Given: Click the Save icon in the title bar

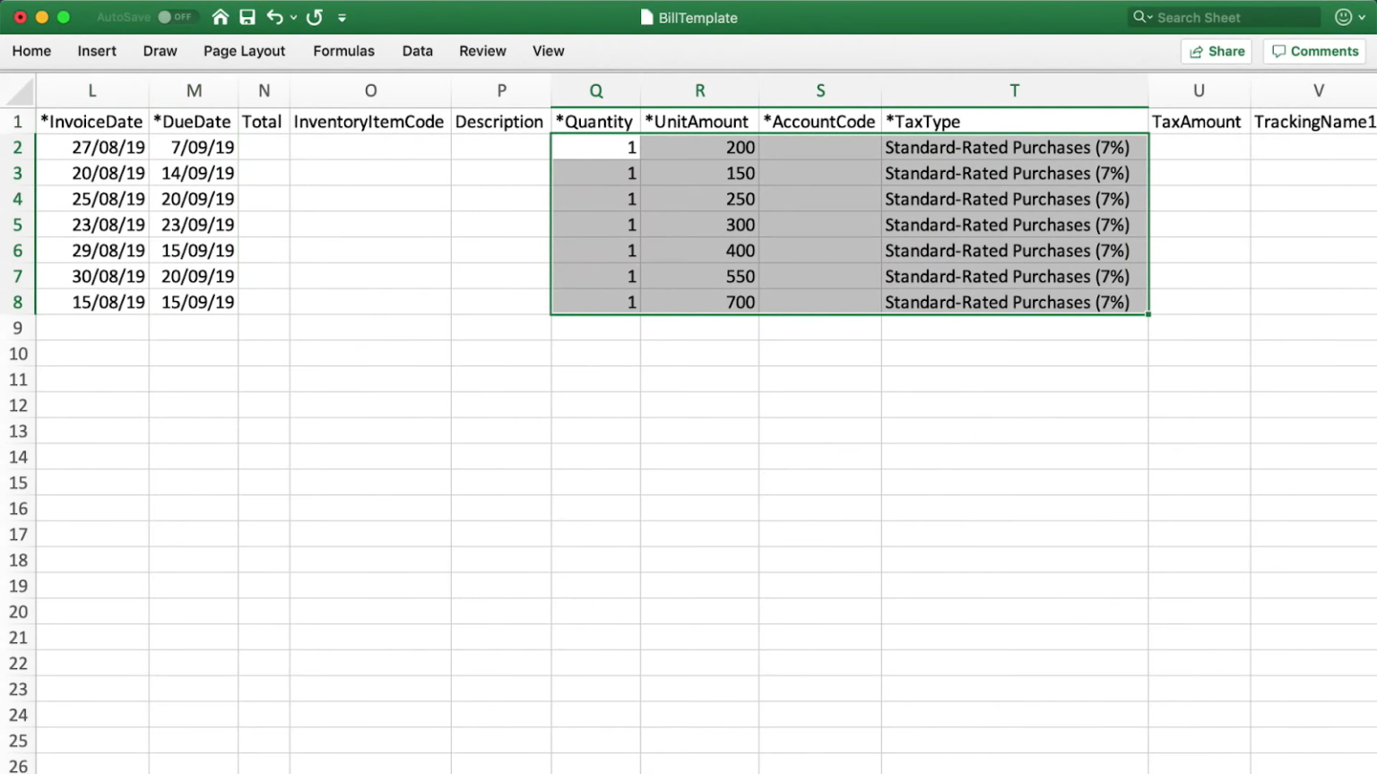Looking at the screenshot, I should 247,17.
